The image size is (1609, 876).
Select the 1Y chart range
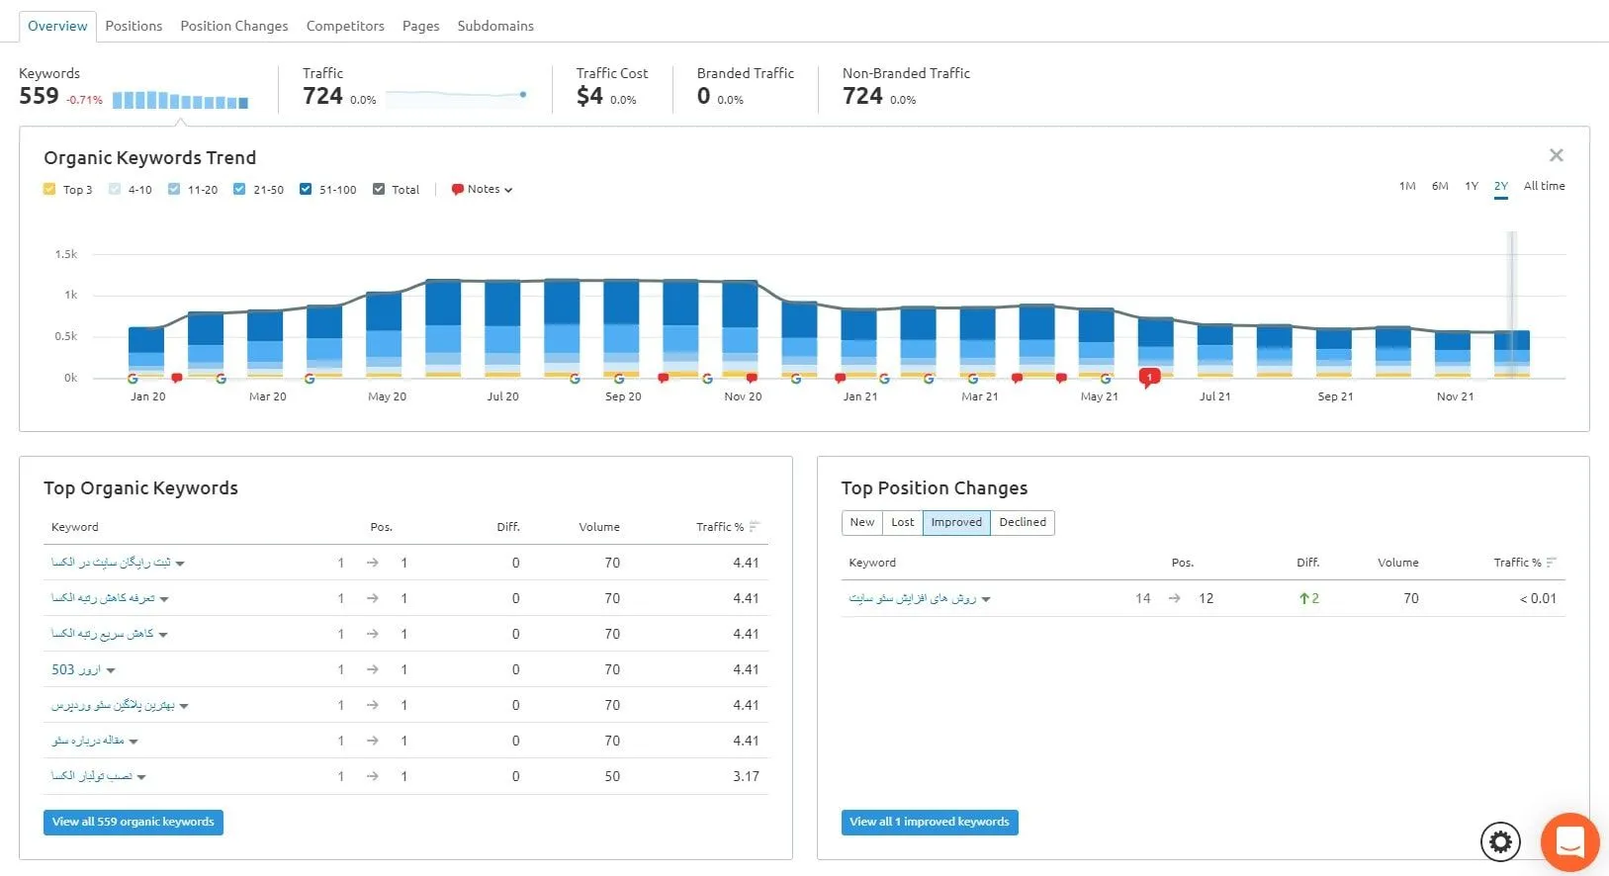[x=1472, y=186]
